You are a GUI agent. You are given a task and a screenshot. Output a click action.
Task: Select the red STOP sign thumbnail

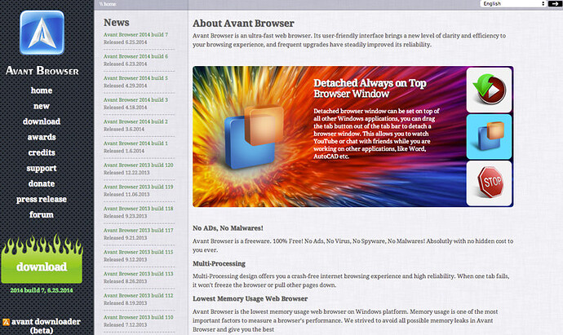pyautogui.click(x=489, y=183)
